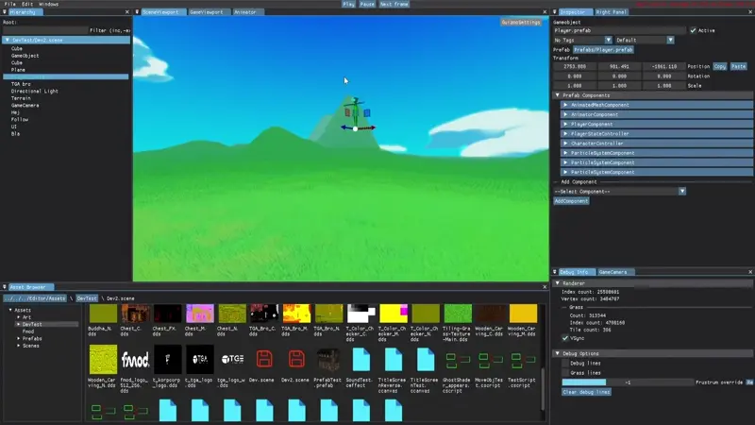Image resolution: width=755 pixels, height=425 pixels.
Task: Select the TGA_Bro_M.dds texture icon
Action: click(296, 314)
